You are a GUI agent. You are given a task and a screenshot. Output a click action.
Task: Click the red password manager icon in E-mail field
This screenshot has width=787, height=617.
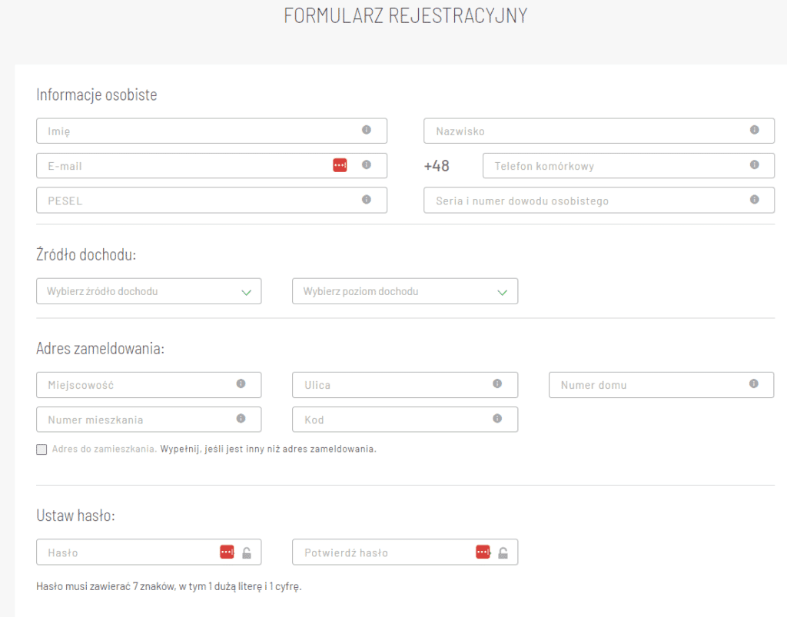tap(340, 165)
